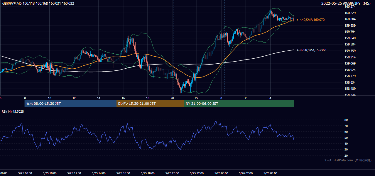Click the hour 22 tick label under the price chart
Image resolution: width=375 pixels, height=176 pixels.
coord(197,98)
